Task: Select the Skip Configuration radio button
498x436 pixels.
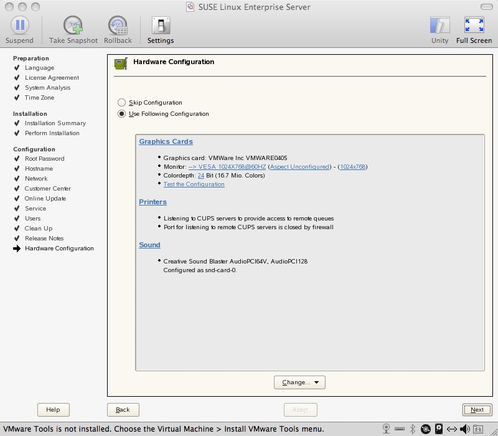Action: coord(121,102)
